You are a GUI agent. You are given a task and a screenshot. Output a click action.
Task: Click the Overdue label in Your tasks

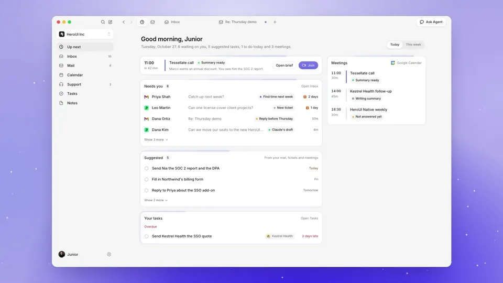point(150,226)
